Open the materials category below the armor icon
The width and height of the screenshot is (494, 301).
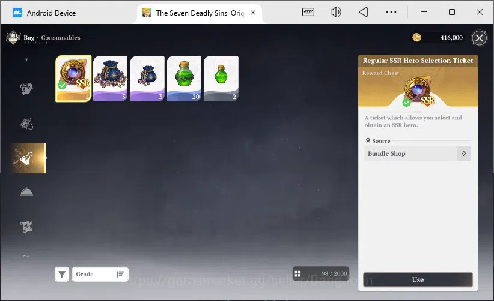[x=26, y=124]
